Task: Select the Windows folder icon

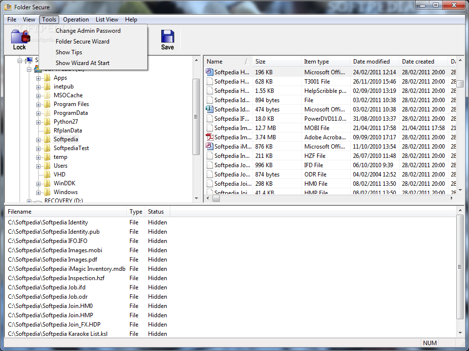Action: point(47,192)
